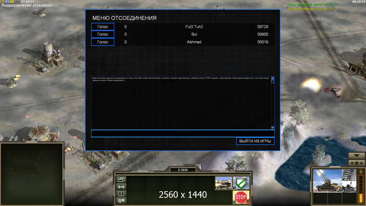Open the options menu windows icon
Viewport: 366px width, 206px height.
(121, 180)
